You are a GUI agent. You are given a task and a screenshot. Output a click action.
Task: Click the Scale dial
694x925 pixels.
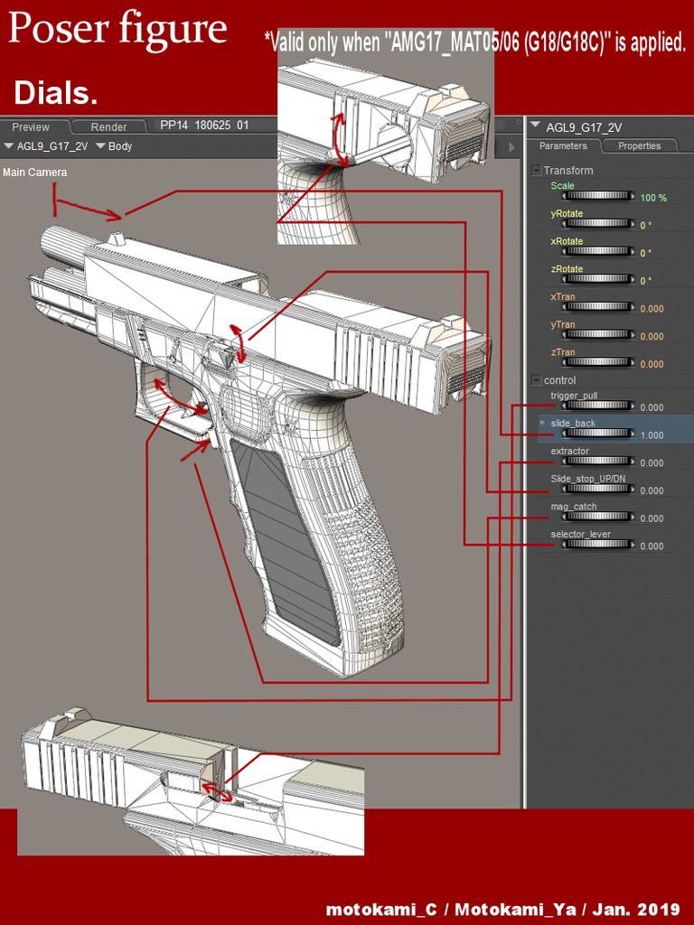click(x=598, y=196)
